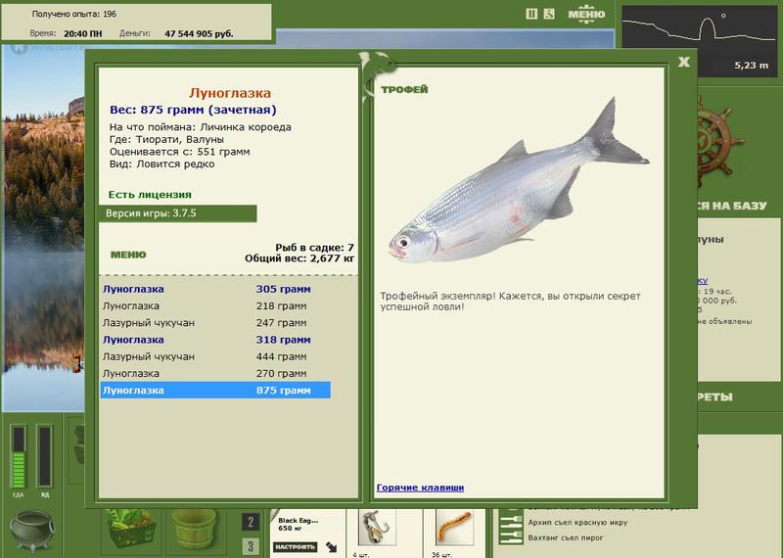Click the Получено опыта: 196 label

coord(74,14)
